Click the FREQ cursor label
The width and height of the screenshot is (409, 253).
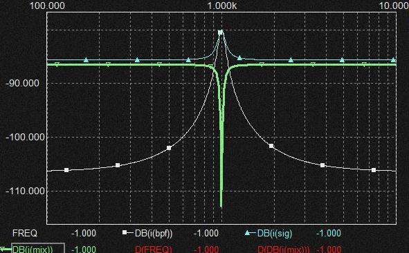coord(25,233)
